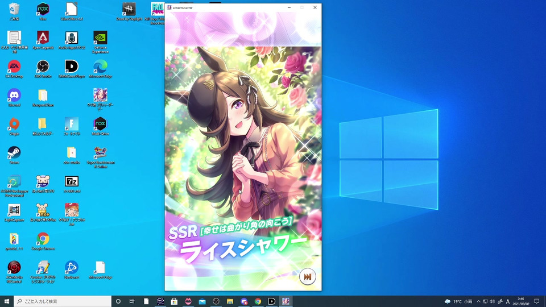546x307 pixels.
Task: Open the Nox emulator desktop shortcut
Action: 43,11
